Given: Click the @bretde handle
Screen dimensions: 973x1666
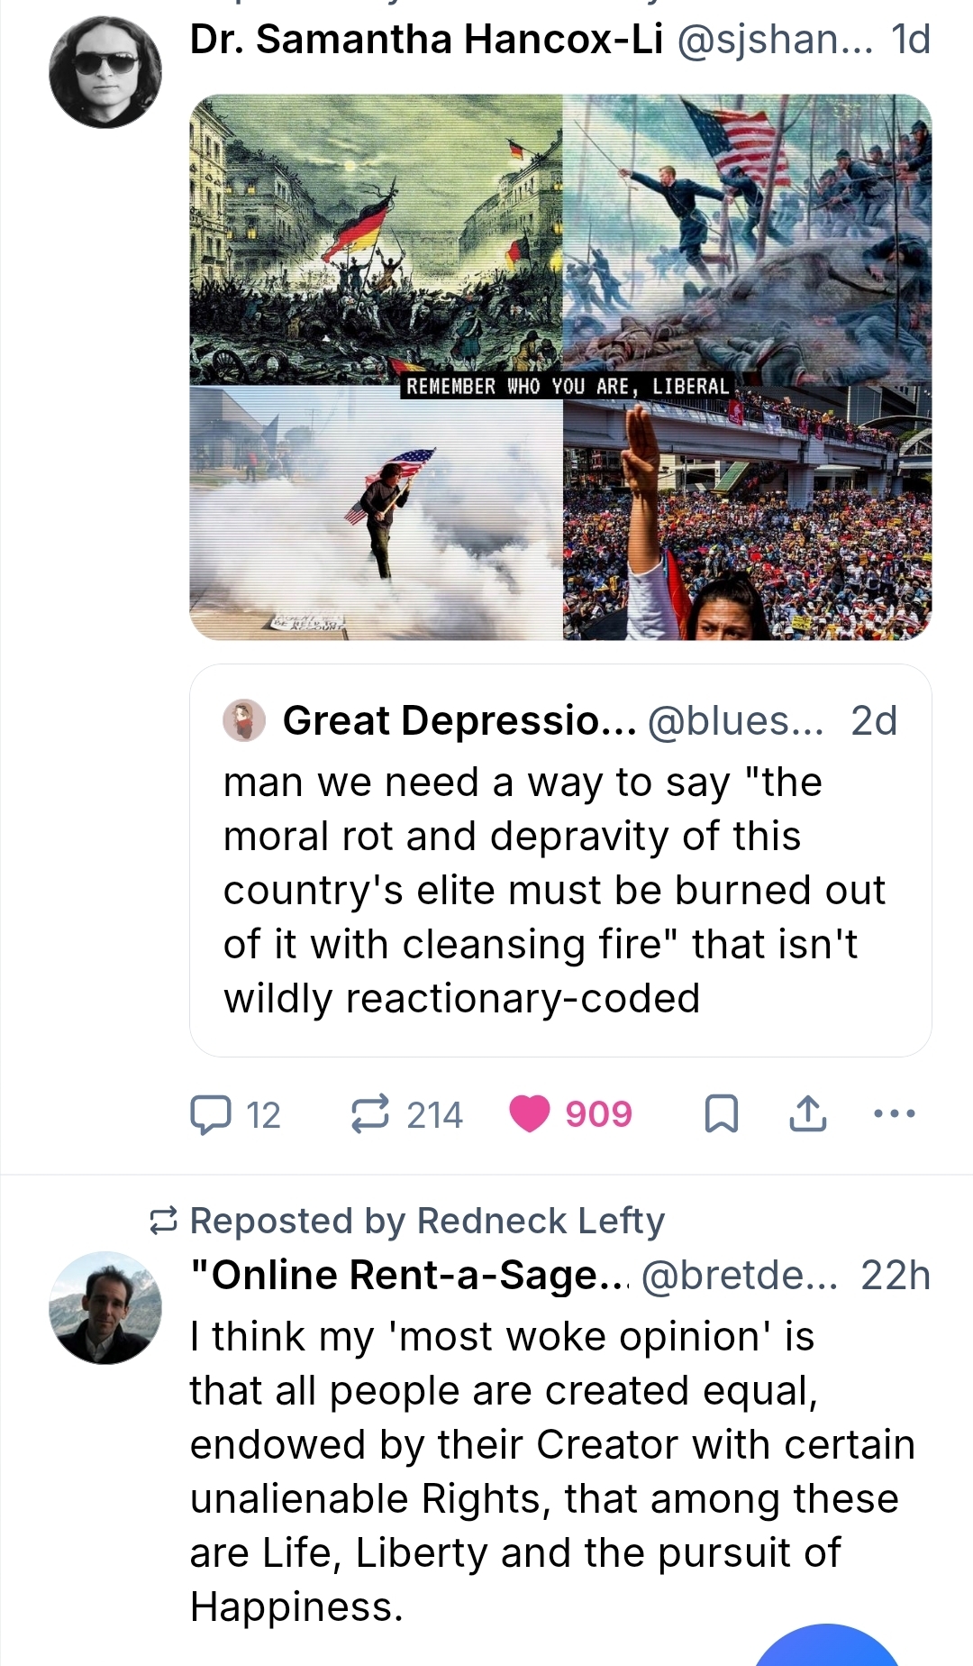Looking at the screenshot, I should point(739,1276).
